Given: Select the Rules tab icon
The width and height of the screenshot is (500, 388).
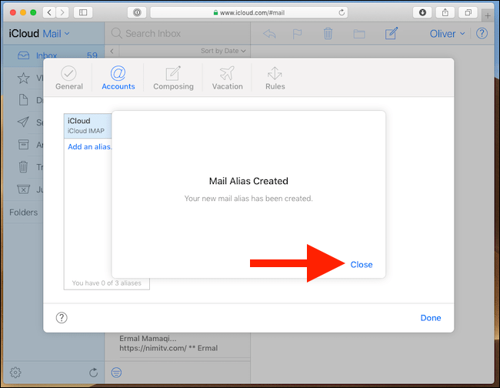Looking at the screenshot, I should (x=275, y=78).
